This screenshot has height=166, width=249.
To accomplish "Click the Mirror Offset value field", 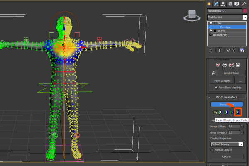I will coord(234,127).
